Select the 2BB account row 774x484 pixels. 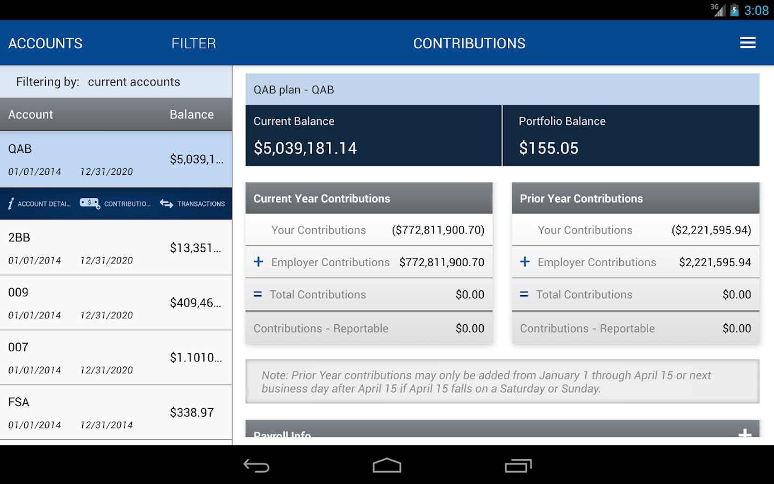coord(116,248)
